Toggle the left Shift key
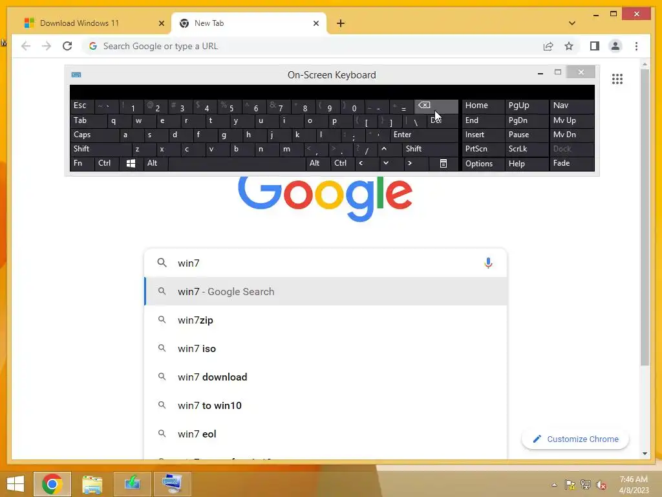This screenshot has width=662, height=497. [100, 149]
